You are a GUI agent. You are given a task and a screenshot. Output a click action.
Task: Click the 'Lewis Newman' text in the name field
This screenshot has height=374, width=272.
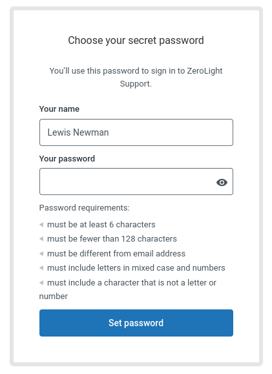pos(78,132)
